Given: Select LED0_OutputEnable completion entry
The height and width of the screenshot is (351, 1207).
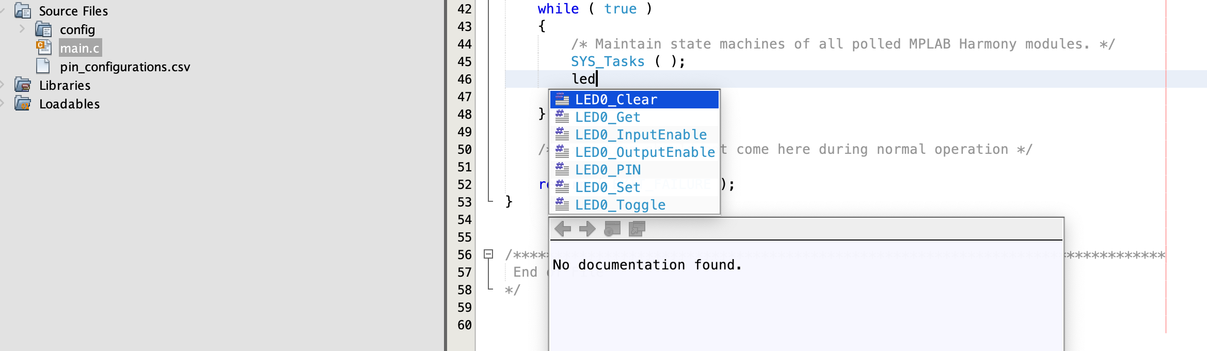Looking at the screenshot, I should tap(645, 152).
